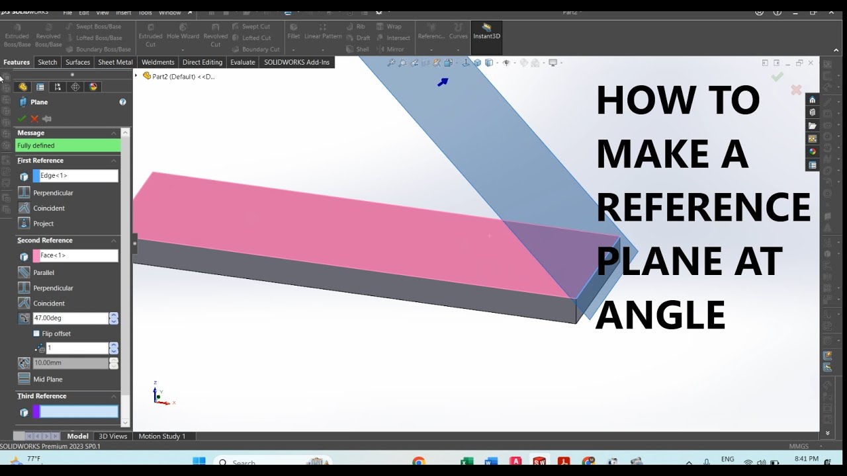Click the 47.00deg angle field
Viewport: 847px width, 476px height.
coord(70,318)
